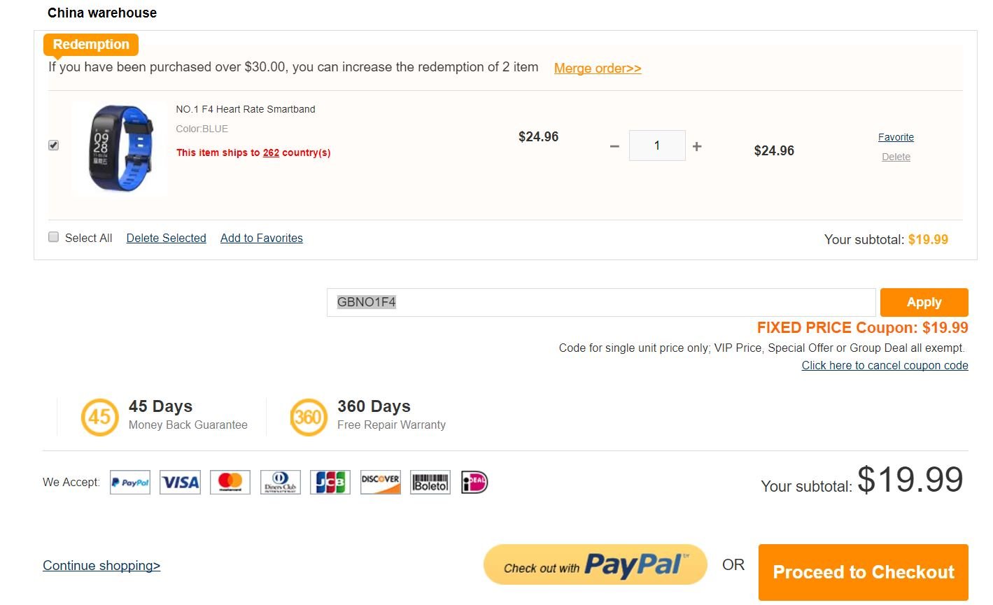The image size is (993, 605).
Task: Open the Merge order link
Action: (598, 68)
